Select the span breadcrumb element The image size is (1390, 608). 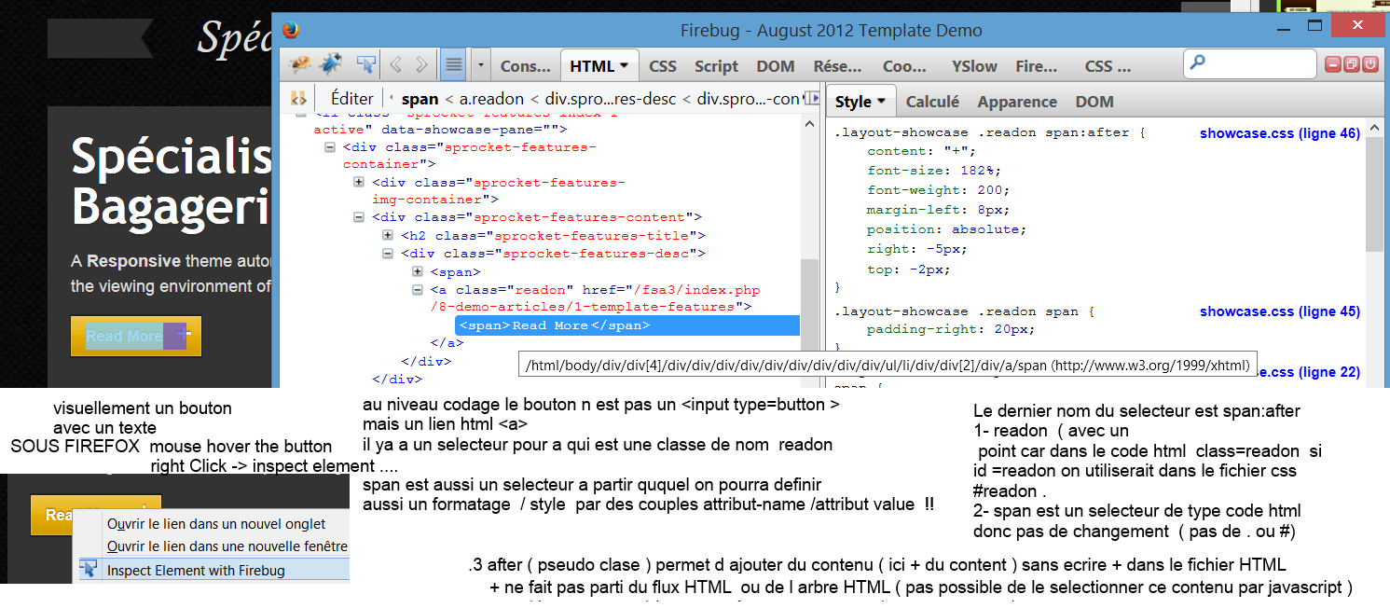[x=420, y=99]
